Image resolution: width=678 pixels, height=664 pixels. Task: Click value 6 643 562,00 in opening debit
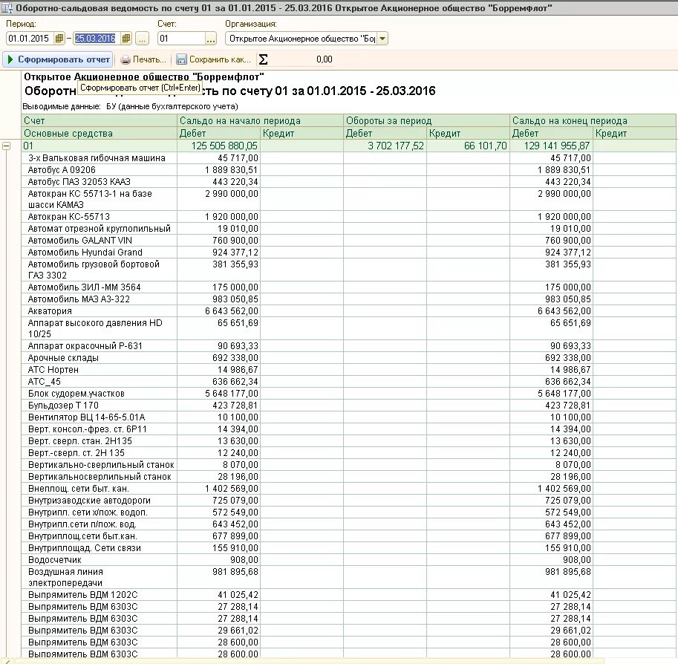(232, 311)
